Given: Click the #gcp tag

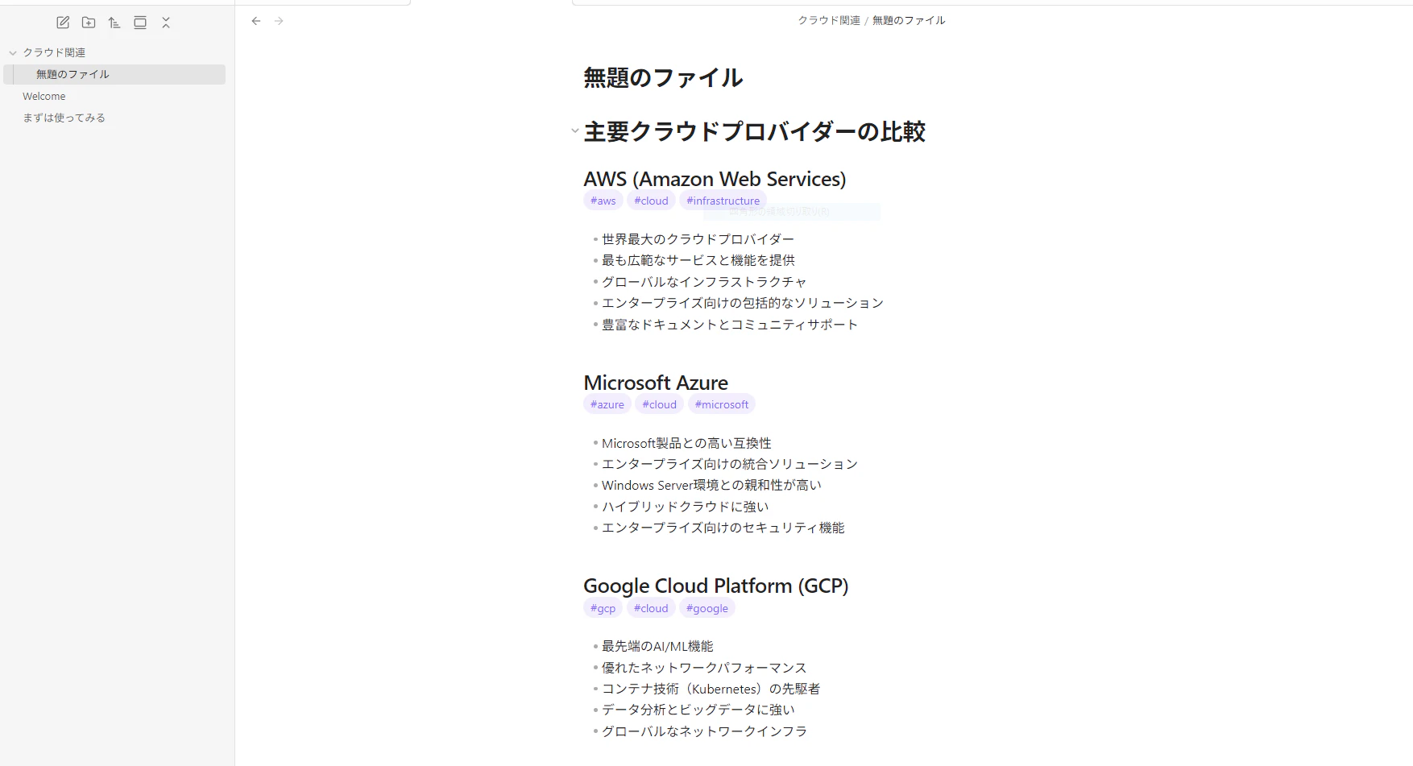Looking at the screenshot, I should 603,608.
